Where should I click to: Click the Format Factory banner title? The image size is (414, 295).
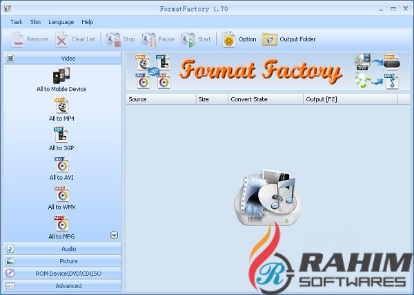tap(260, 71)
